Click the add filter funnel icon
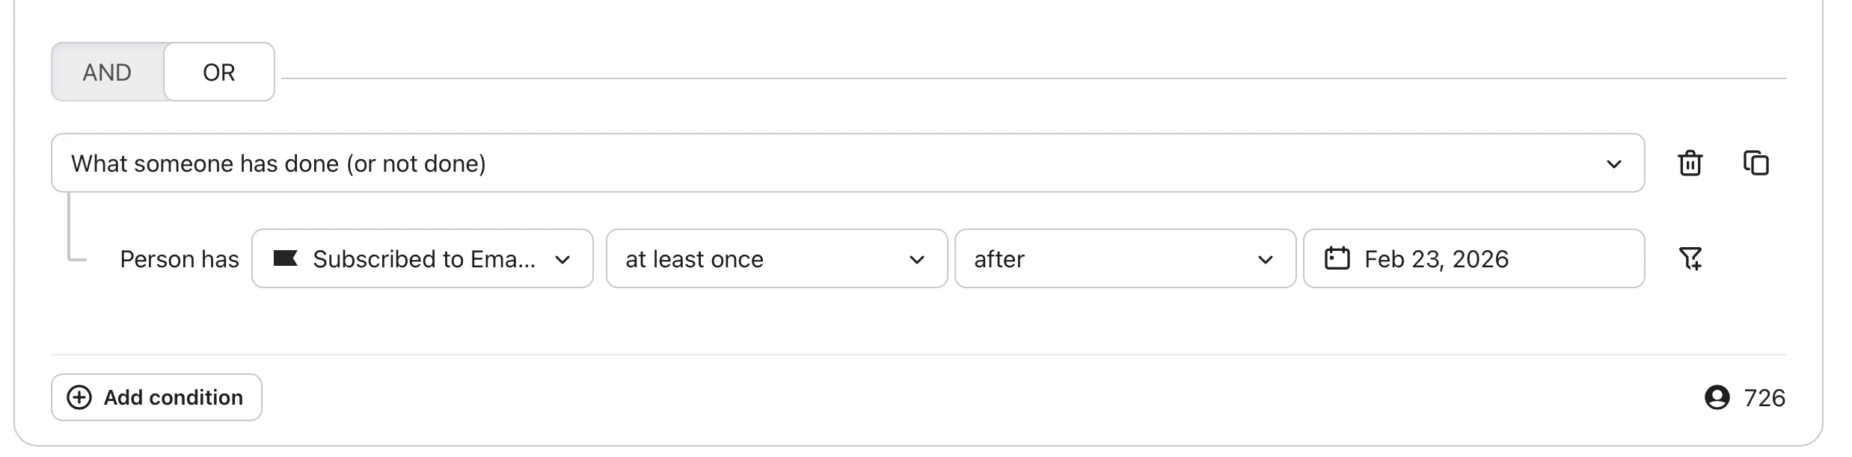This screenshot has height=457, width=1852. (1690, 258)
